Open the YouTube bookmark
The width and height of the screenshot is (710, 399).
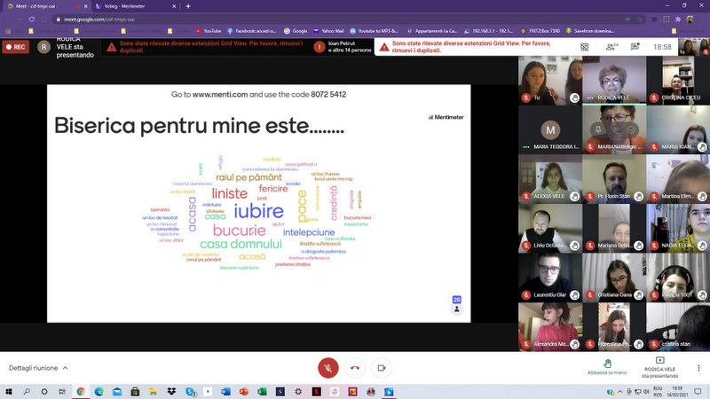coord(211,30)
